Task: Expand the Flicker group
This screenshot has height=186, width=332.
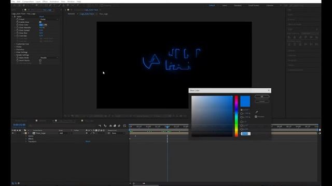Action: pos(15,47)
